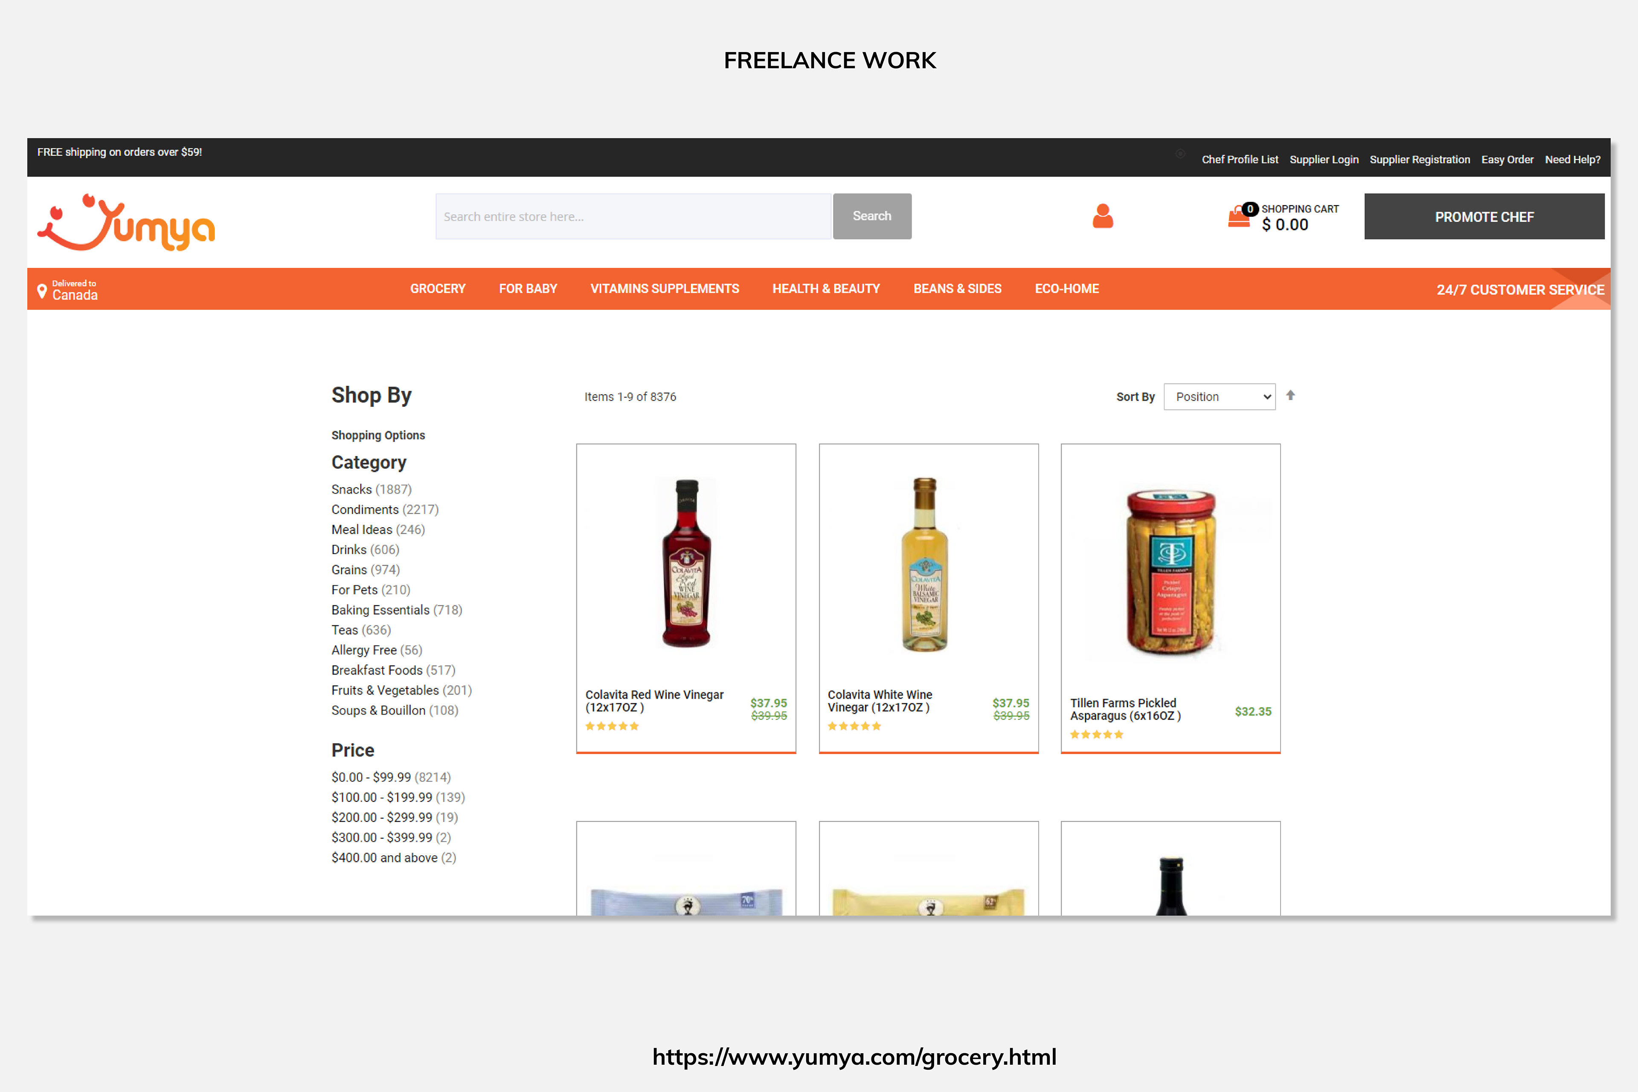Open the Sort By Position dropdown
The image size is (1638, 1092).
click(1220, 397)
